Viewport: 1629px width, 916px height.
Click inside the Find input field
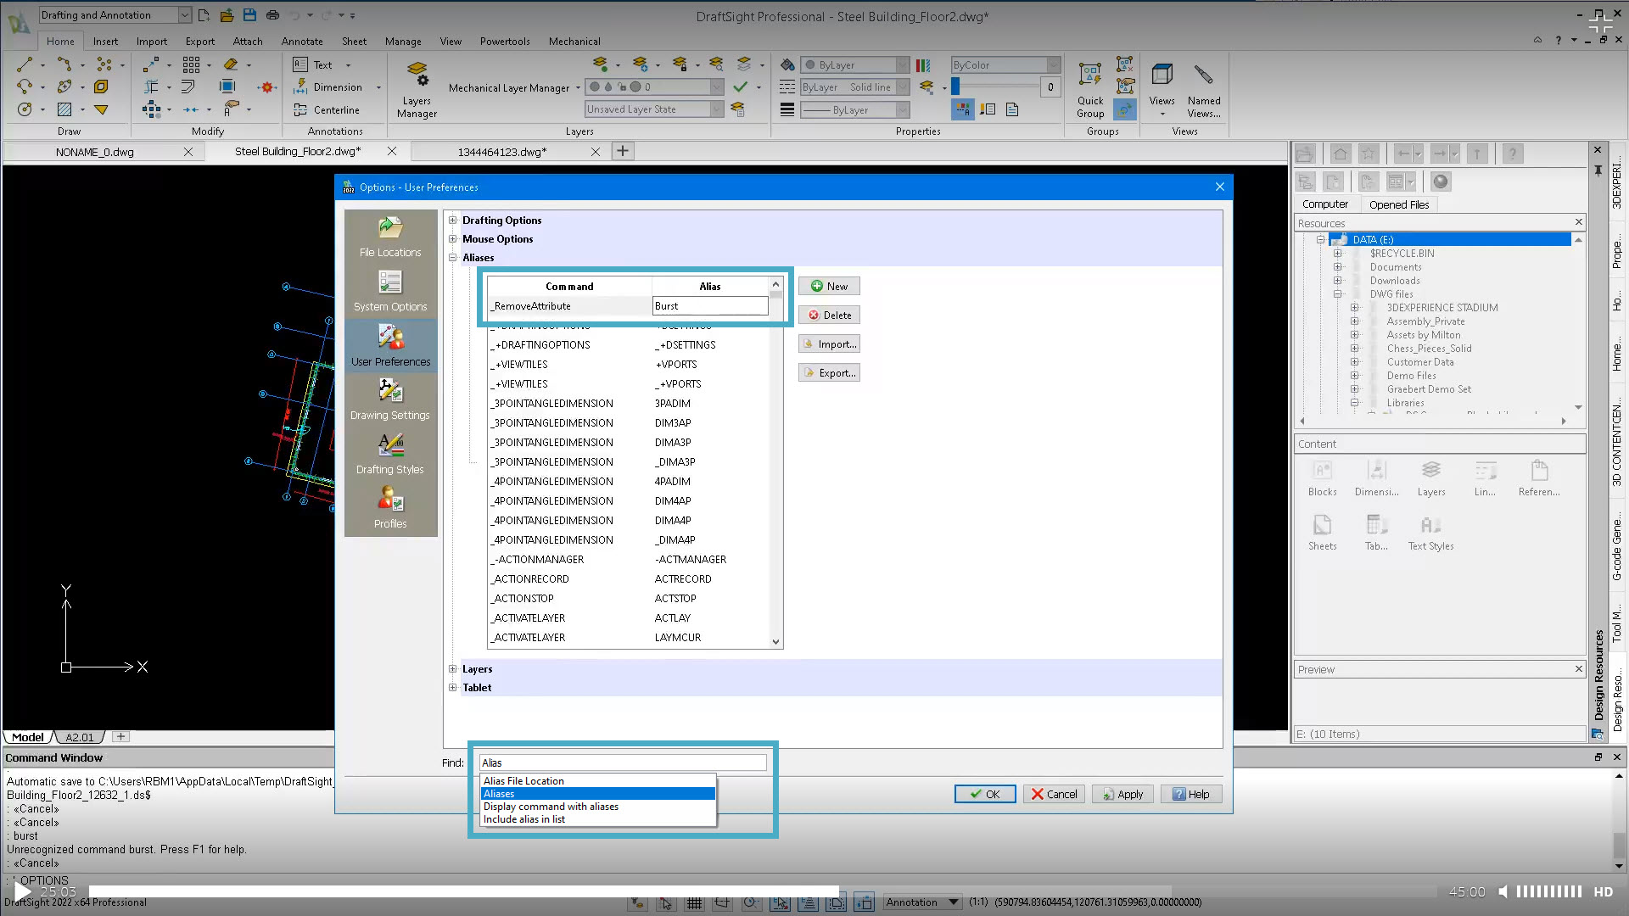tap(622, 762)
